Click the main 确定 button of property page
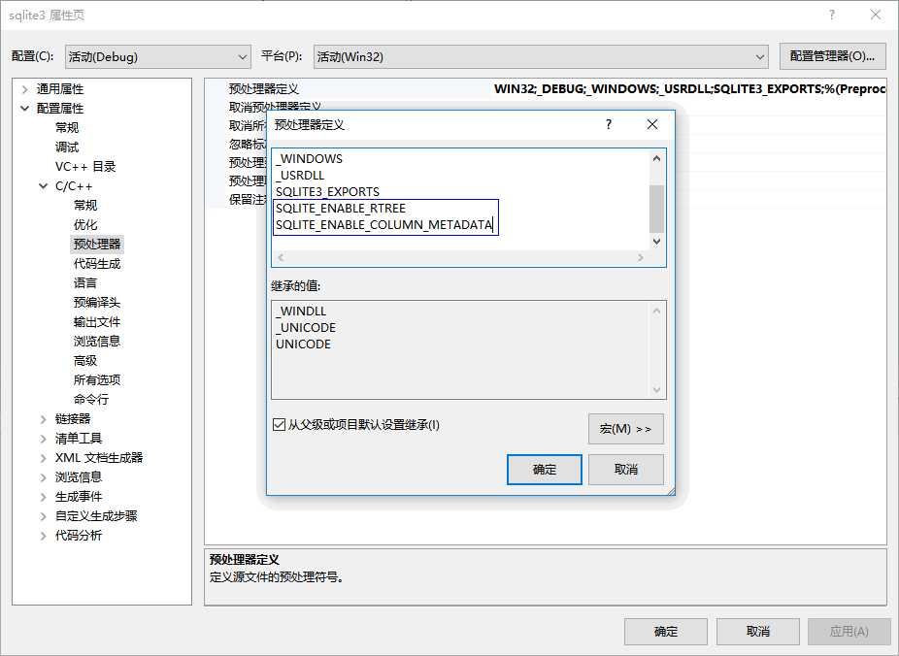The image size is (899, 656). tap(666, 632)
